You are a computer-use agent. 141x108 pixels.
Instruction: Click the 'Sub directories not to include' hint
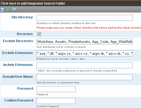point(61,47)
